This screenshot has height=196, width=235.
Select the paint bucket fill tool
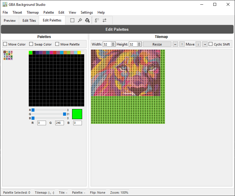pyautogui.click(x=87, y=20)
